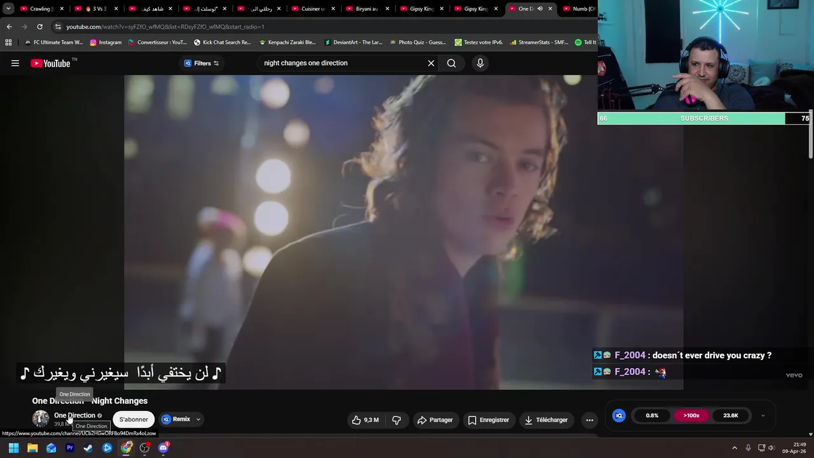Viewport: 814px width, 458px height.
Task: Open the three-dot more actions menu
Action: pos(590,420)
